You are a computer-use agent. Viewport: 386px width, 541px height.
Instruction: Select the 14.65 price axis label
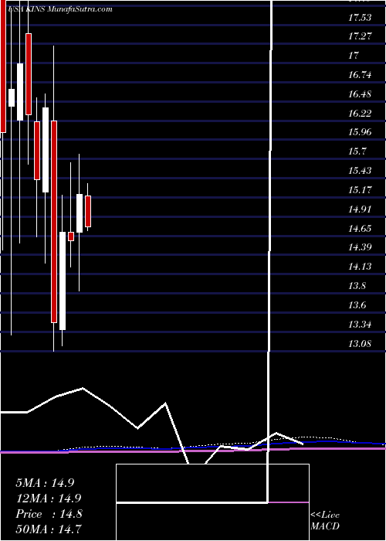pyautogui.click(x=360, y=229)
